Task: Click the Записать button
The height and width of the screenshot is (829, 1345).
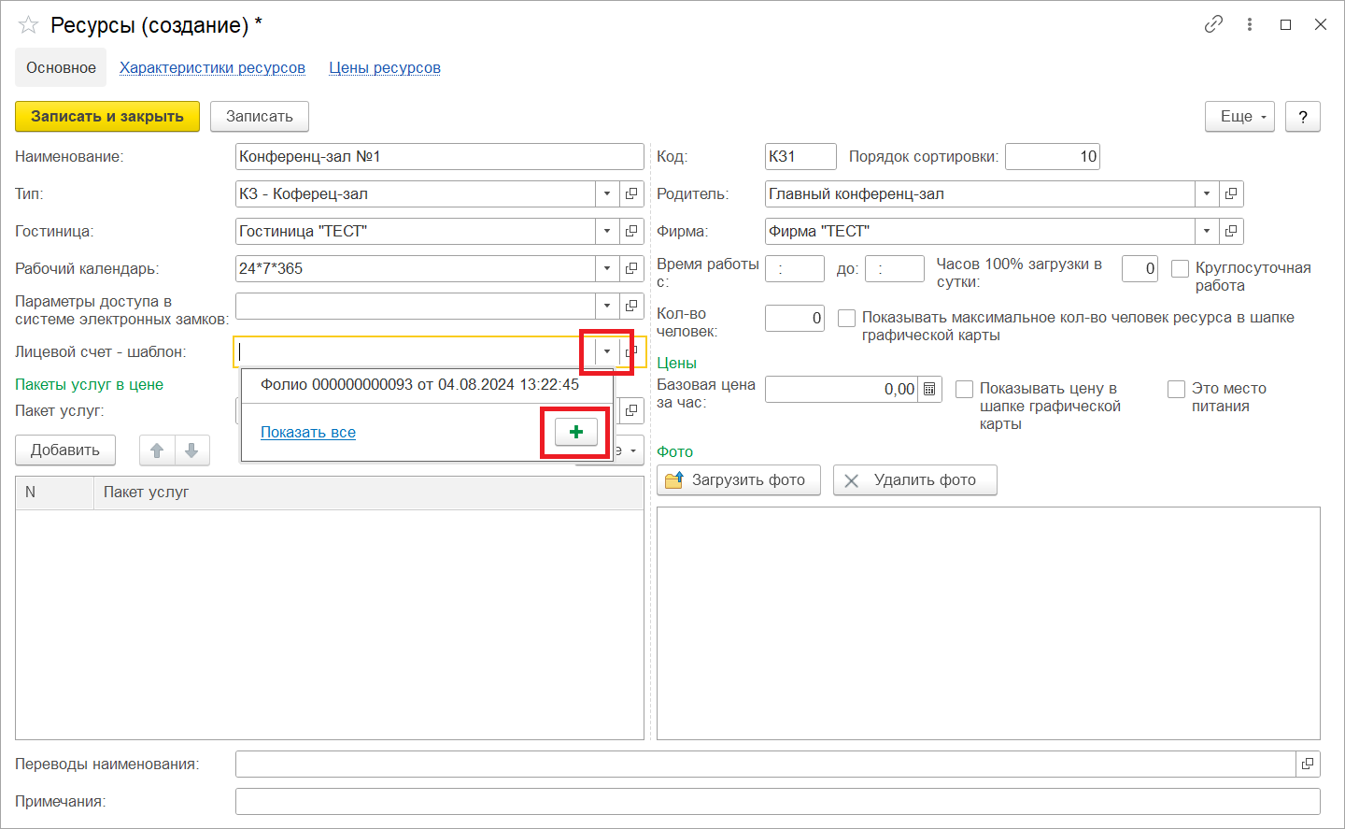Action: point(260,116)
